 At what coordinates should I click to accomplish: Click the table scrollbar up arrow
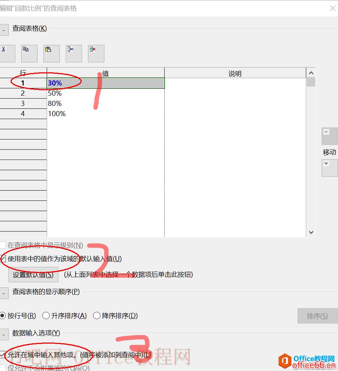(x=311, y=73)
